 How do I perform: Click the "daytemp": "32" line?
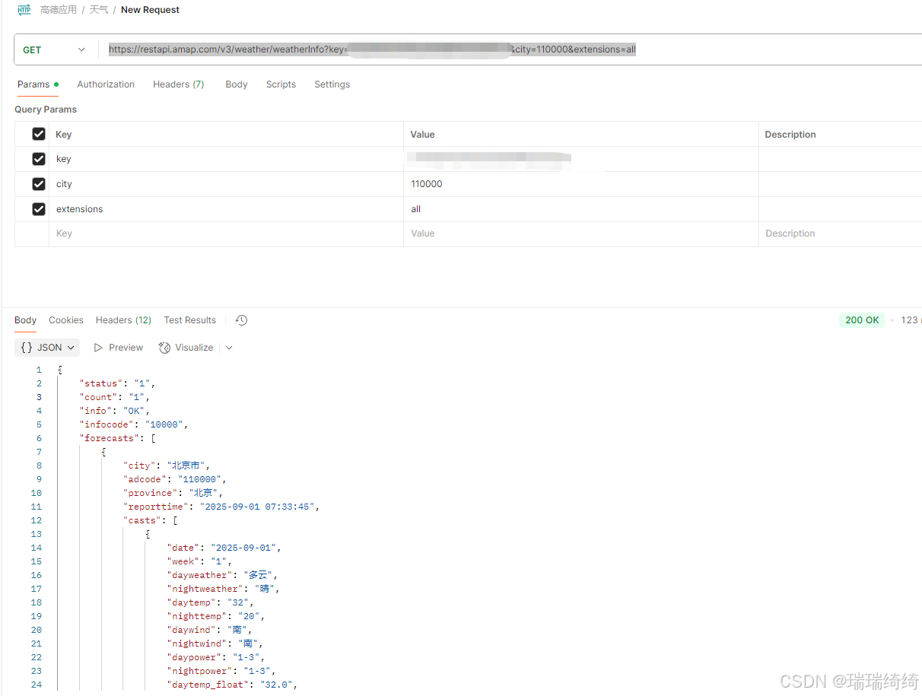click(210, 602)
